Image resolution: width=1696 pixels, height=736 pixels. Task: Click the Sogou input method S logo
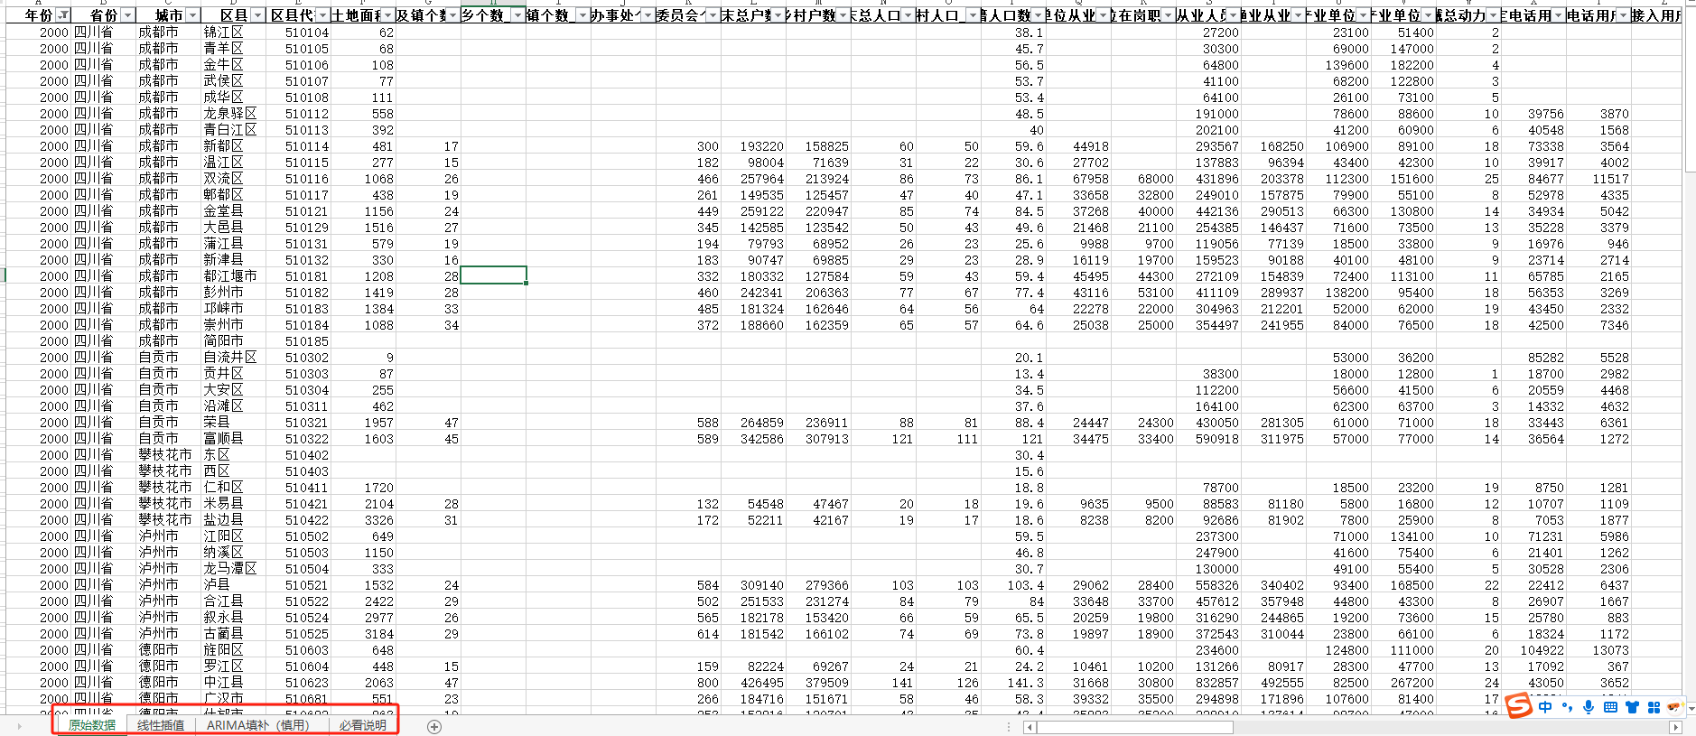pos(1519,705)
